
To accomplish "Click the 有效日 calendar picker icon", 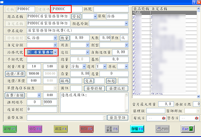I will click(163, 118).
